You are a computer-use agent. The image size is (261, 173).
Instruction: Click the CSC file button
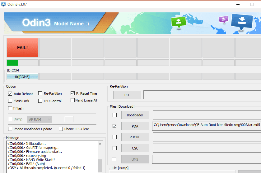pos(135,148)
